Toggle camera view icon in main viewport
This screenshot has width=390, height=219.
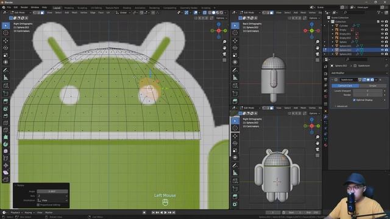(x=224, y=54)
